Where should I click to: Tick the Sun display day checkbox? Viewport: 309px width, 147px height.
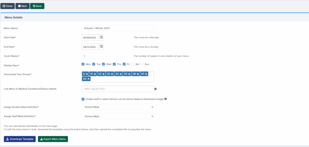tap(142, 64)
